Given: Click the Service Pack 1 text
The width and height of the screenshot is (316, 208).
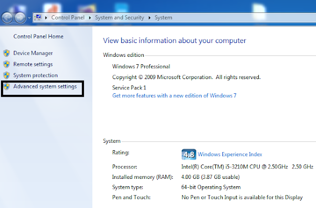Looking at the screenshot, I should [x=129, y=88].
